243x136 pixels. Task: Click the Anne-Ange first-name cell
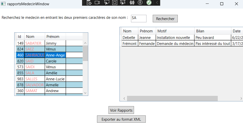click(x=55, y=55)
